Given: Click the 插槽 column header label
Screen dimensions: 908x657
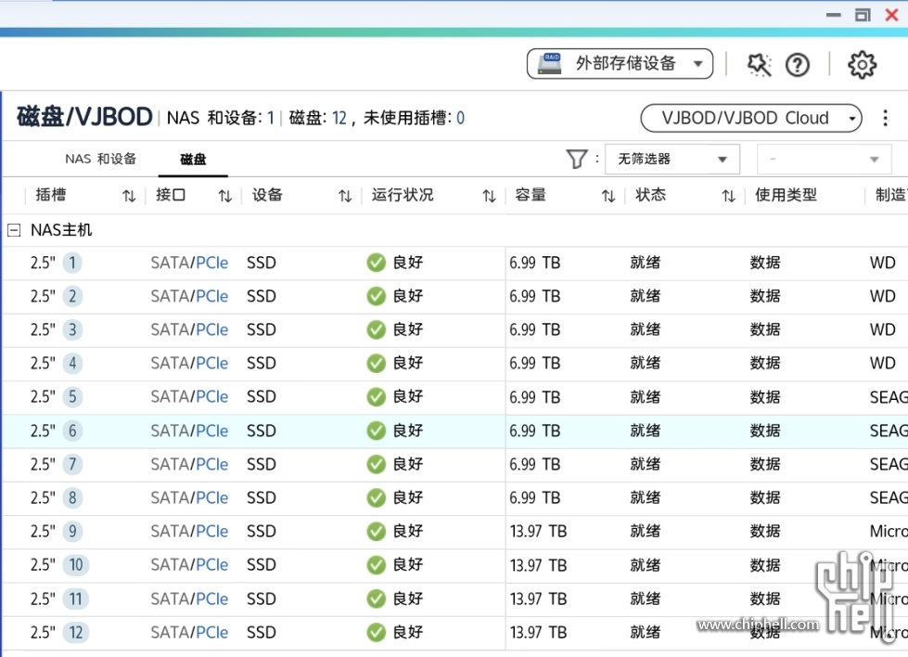Looking at the screenshot, I should [51, 195].
